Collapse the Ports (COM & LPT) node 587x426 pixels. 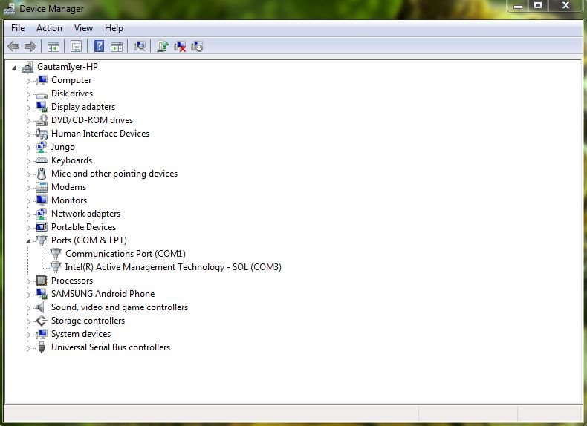tap(28, 241)
